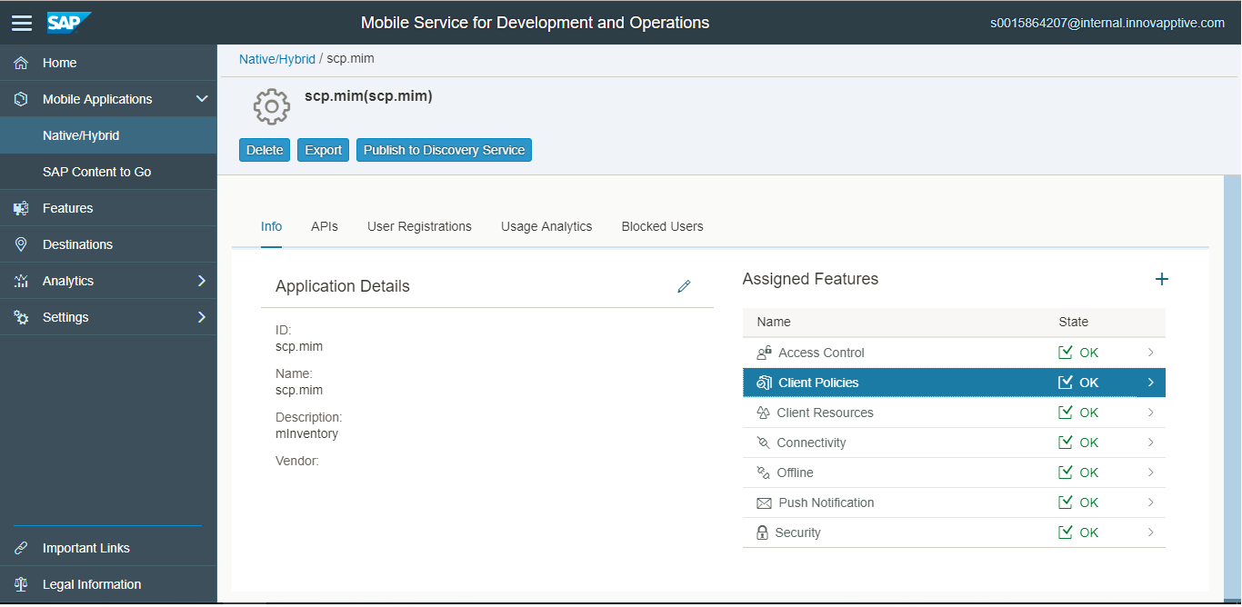Add assigned feature with plus icon
Viewport: 1242px width, 607px height.
[x=1161, y=279]
